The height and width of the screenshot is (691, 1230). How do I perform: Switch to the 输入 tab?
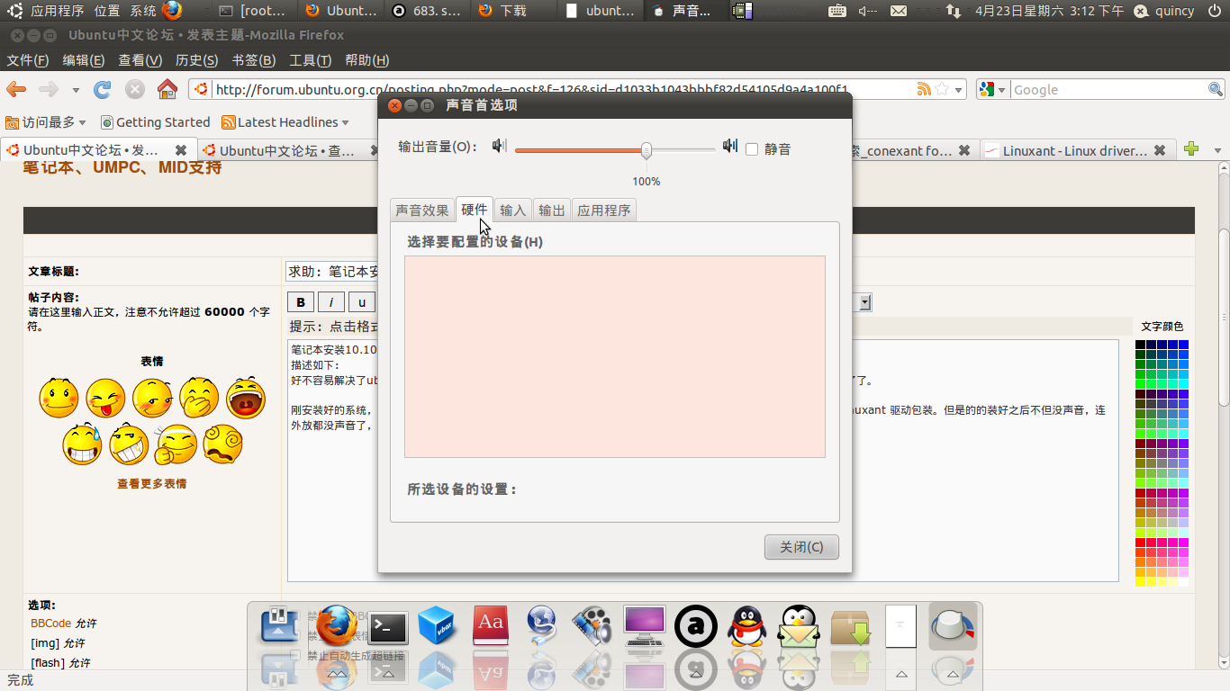click(512, 210)
